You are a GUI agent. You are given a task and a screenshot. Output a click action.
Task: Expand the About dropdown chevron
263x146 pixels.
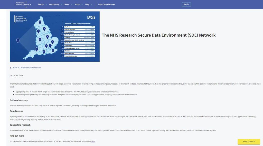tap(82, 5)
